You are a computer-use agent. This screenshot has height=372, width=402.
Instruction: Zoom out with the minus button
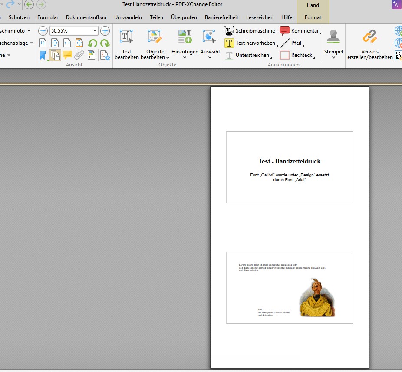click(x=43, y=31)
